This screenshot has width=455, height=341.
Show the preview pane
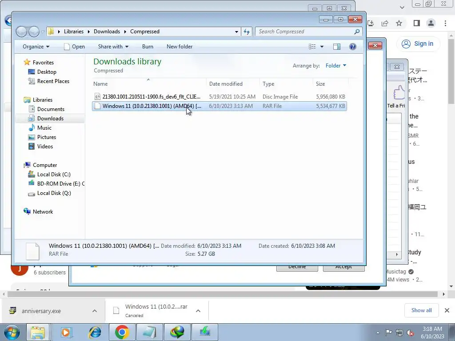pyautogui.click(x=337, y=47)
